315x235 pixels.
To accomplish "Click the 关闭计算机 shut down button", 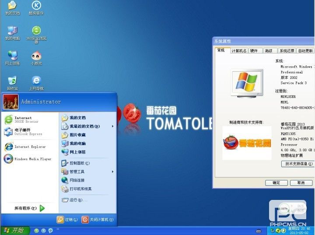I will click(98, 220).
